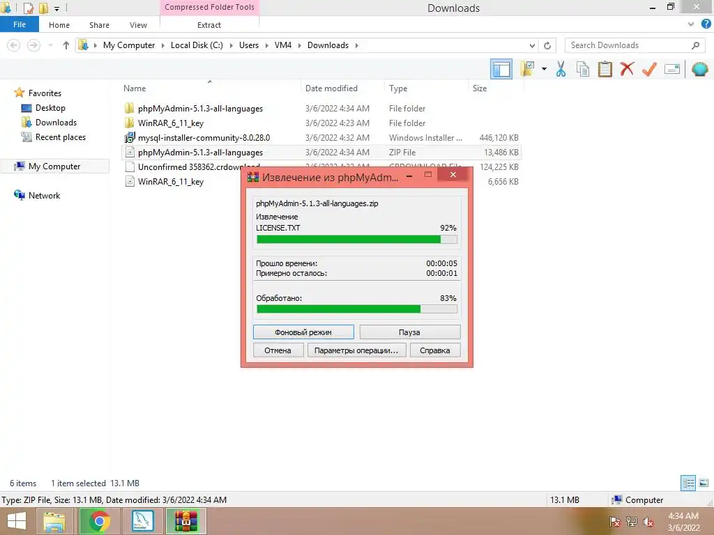Screen dimensions: 714x535
Task: Click the scissors Cut icon
Action: (561, 69)
